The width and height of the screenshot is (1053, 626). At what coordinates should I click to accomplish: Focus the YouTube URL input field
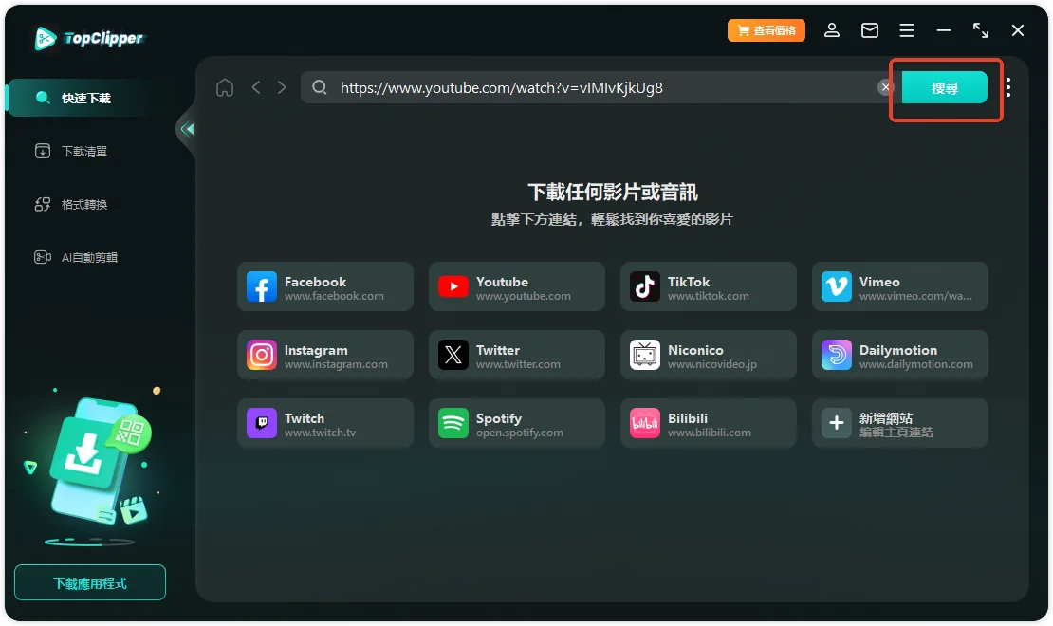coord(598,87)
